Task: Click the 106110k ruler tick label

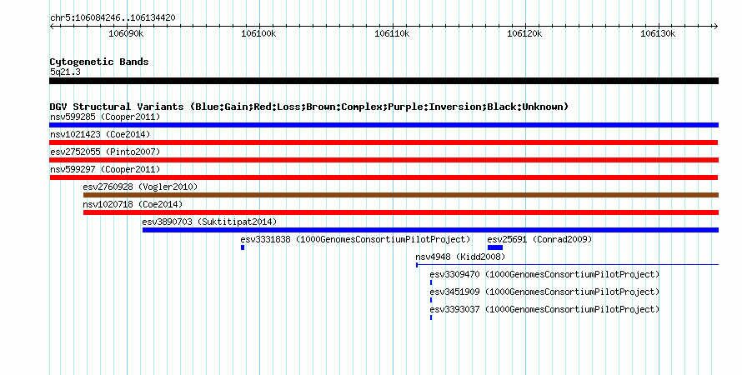Action: tap(392, 33)
